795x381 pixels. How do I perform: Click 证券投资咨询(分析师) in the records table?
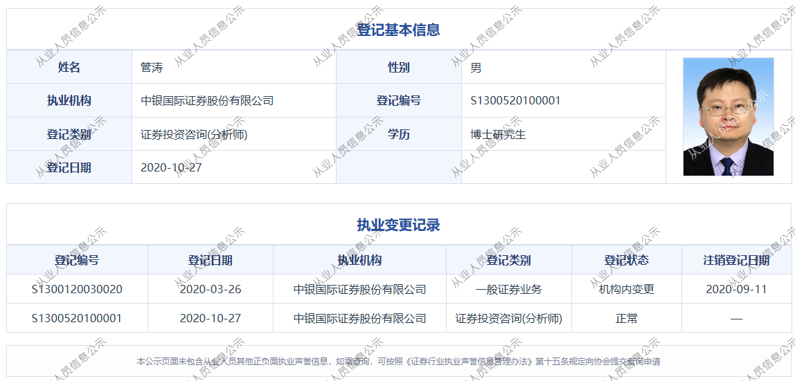(509, 318)
